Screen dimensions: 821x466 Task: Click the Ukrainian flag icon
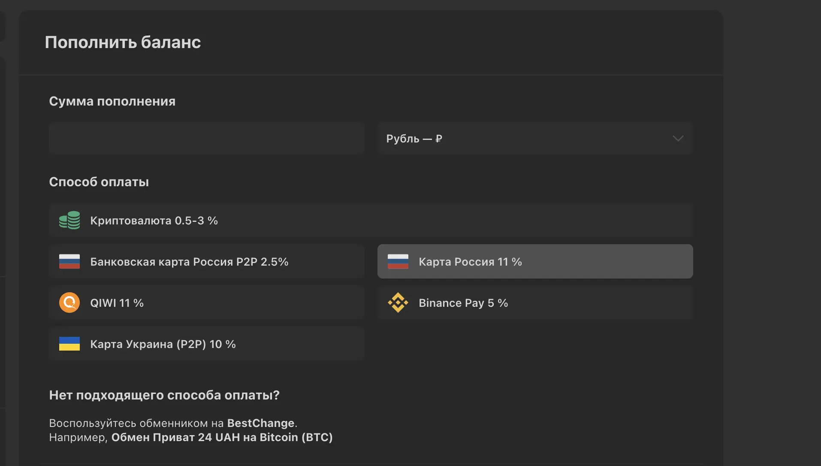tap(69, 344)
